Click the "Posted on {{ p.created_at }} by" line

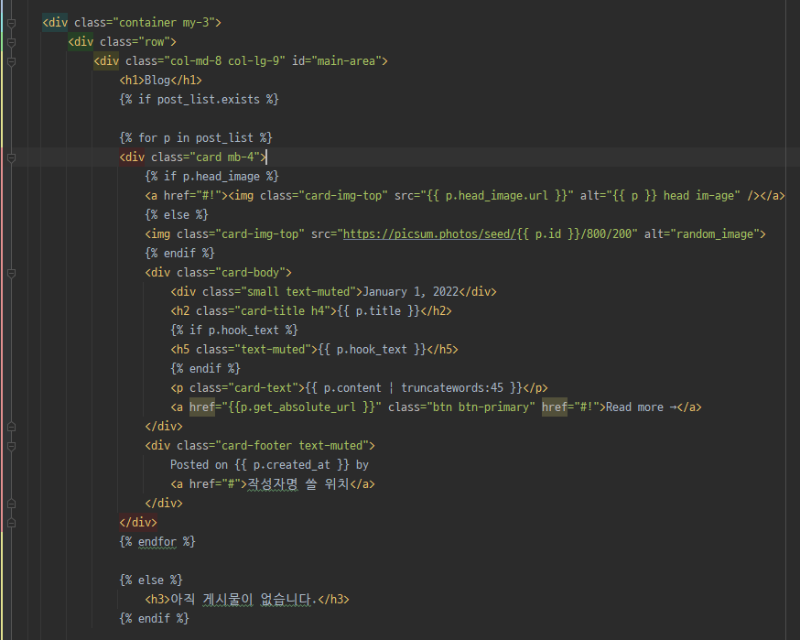269,465
